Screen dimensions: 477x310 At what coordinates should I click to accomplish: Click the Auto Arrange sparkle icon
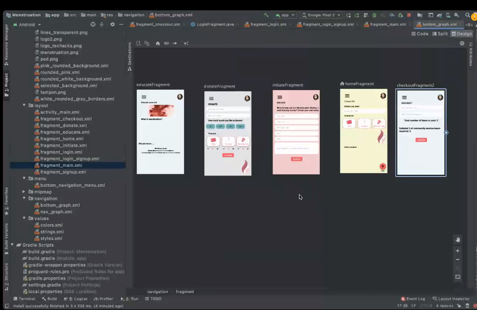click(186, 43)
